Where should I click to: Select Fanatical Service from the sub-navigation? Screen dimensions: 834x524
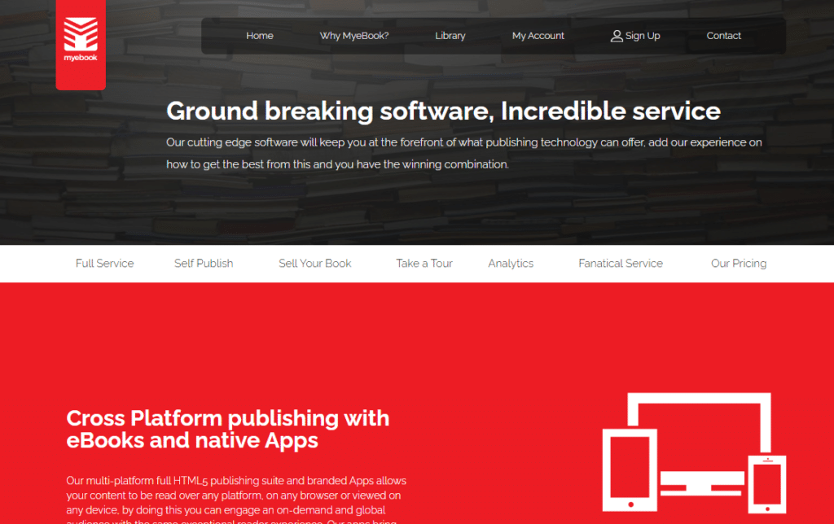[x=620, y=263]
